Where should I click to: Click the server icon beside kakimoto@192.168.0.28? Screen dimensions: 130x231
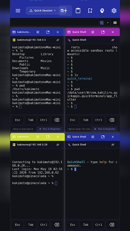click(14, 145)
